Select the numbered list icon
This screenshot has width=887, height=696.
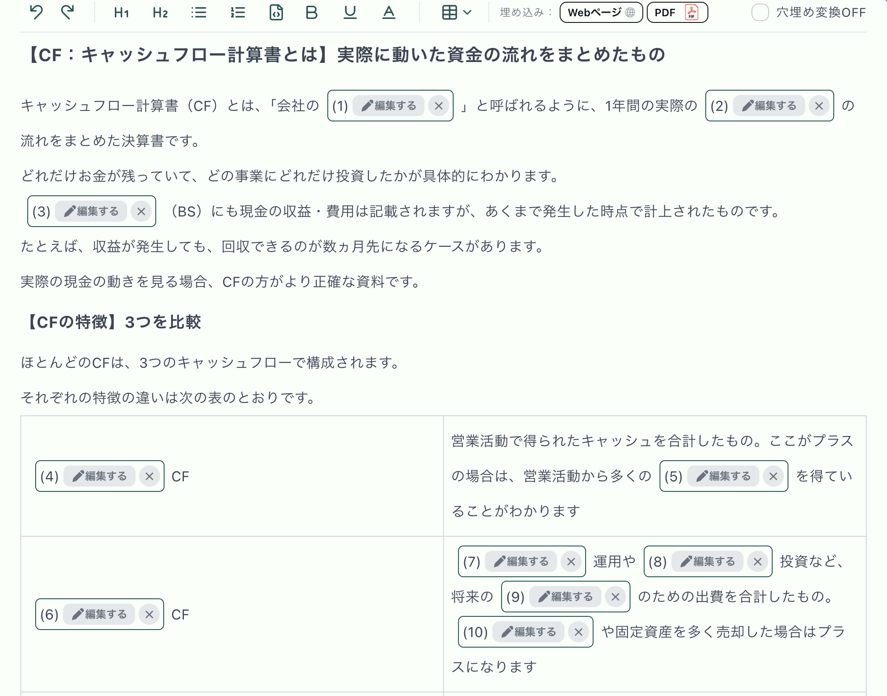[x=237, y=13]
